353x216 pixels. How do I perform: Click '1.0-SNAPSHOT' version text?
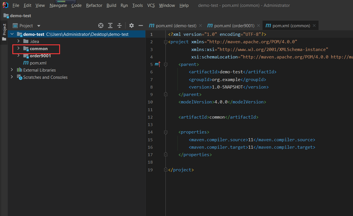pyautogui.click(x=227, y=87)
